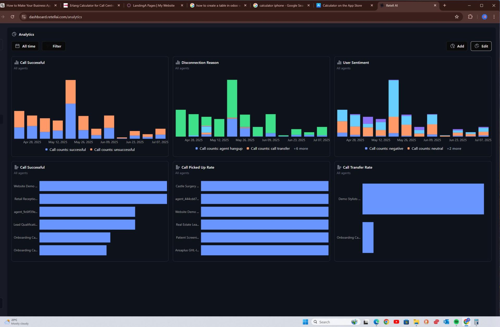This screenshot has width=500, height=327.
Task: Expand '+6 more' in Disconnection Reason legend
Action: tap(301, 149)
